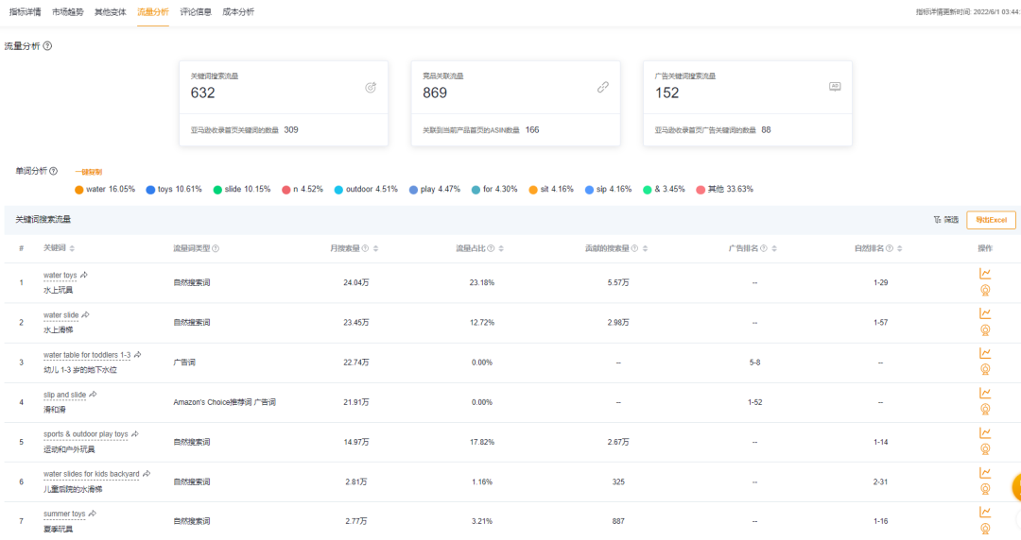
Task: Select the 流量分析 tab
Action: (153, 11)
